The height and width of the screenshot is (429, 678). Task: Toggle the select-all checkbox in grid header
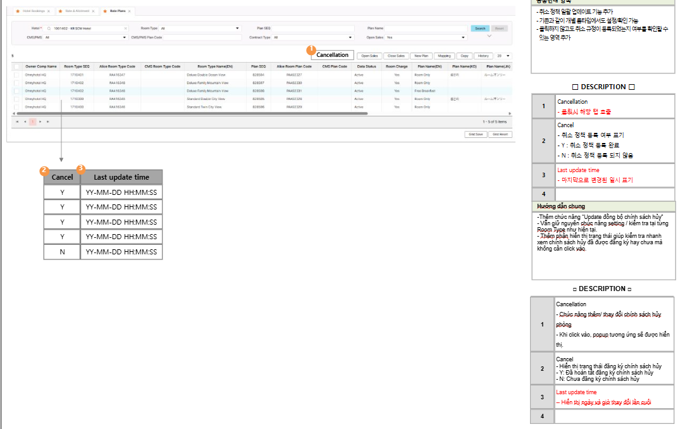click(x=16, y=66)
